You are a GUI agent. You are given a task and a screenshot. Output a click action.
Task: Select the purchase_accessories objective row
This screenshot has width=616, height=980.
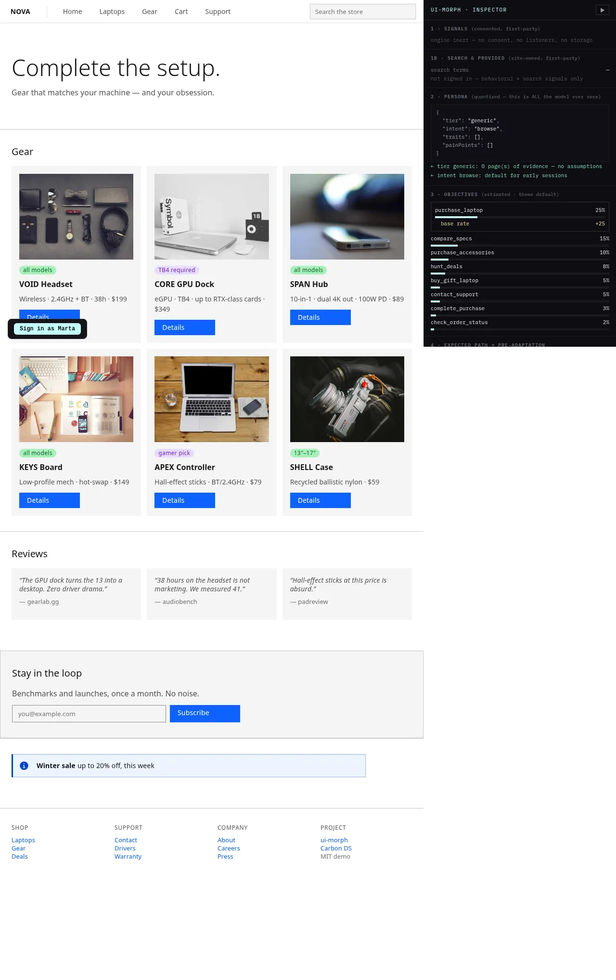(520, 255)
